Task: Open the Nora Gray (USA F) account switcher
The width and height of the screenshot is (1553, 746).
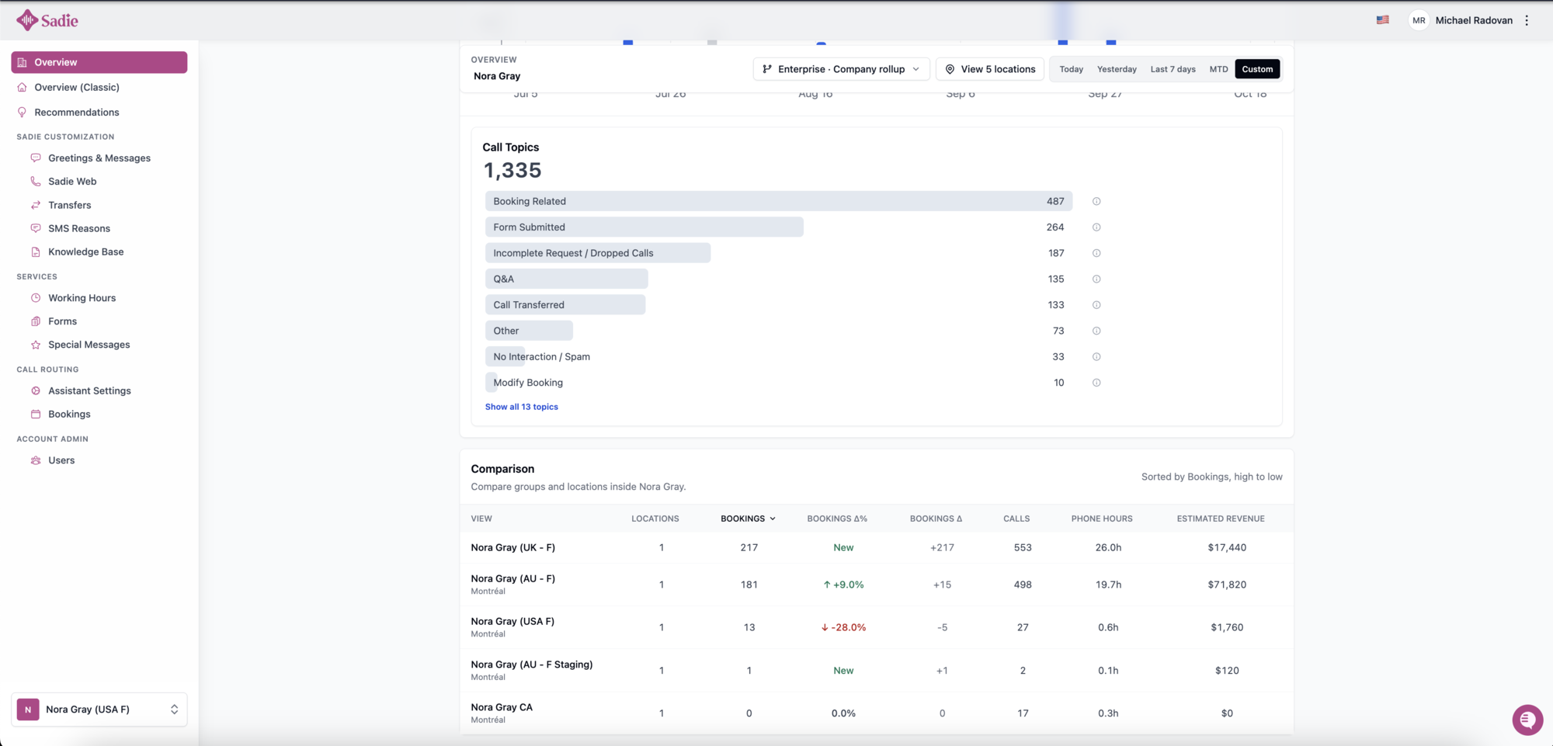Action: tap(99, 710)
